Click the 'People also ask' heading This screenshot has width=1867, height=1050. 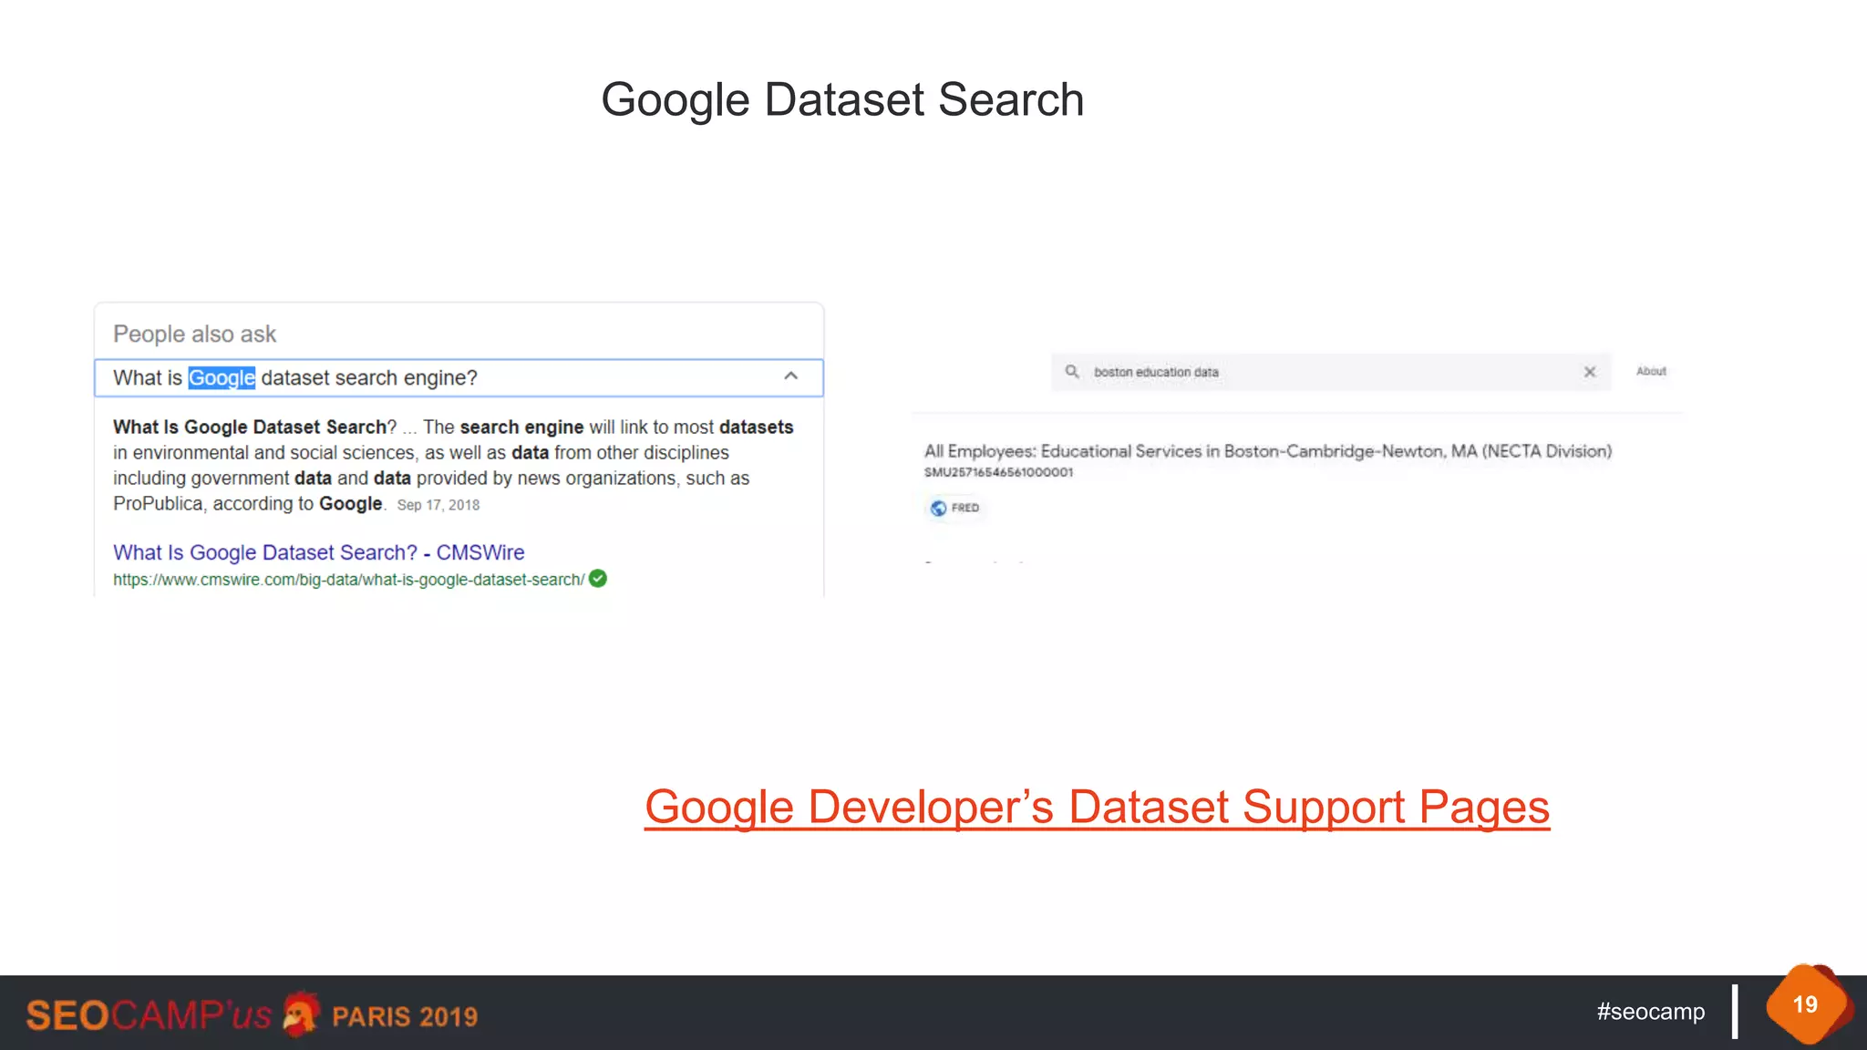click(194, 335)
